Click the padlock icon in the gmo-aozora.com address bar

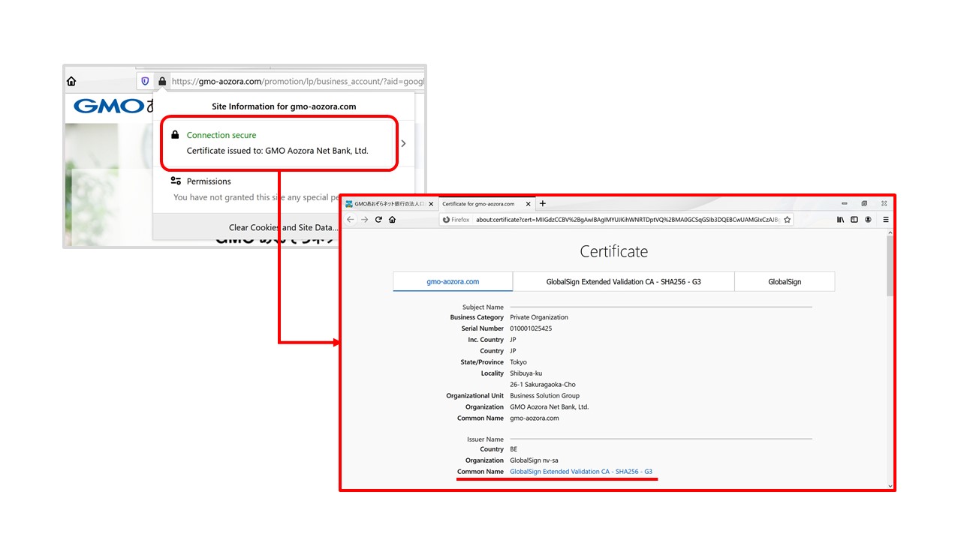click(x=161, y=81)
